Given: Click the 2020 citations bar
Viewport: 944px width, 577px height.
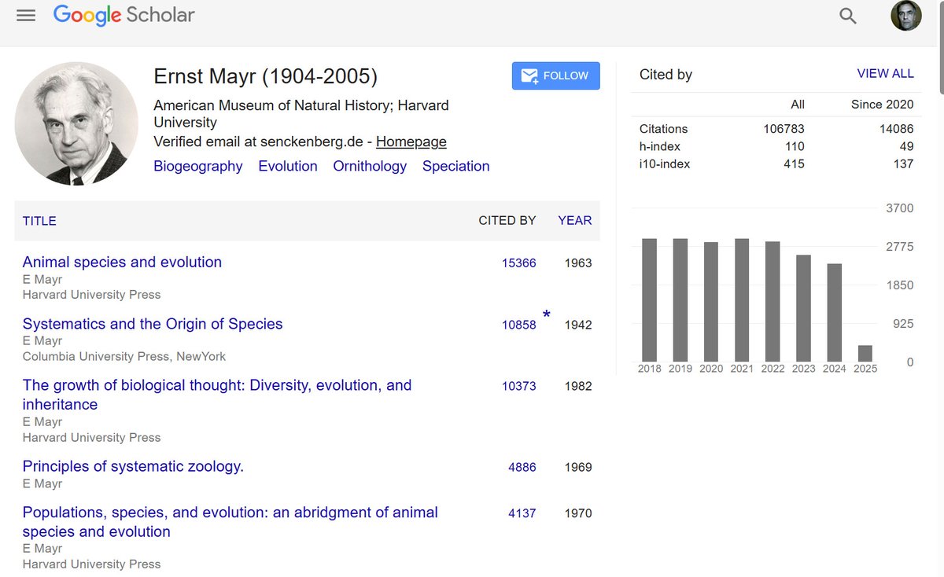Looking at the screenshot, I should click(711, 302).
